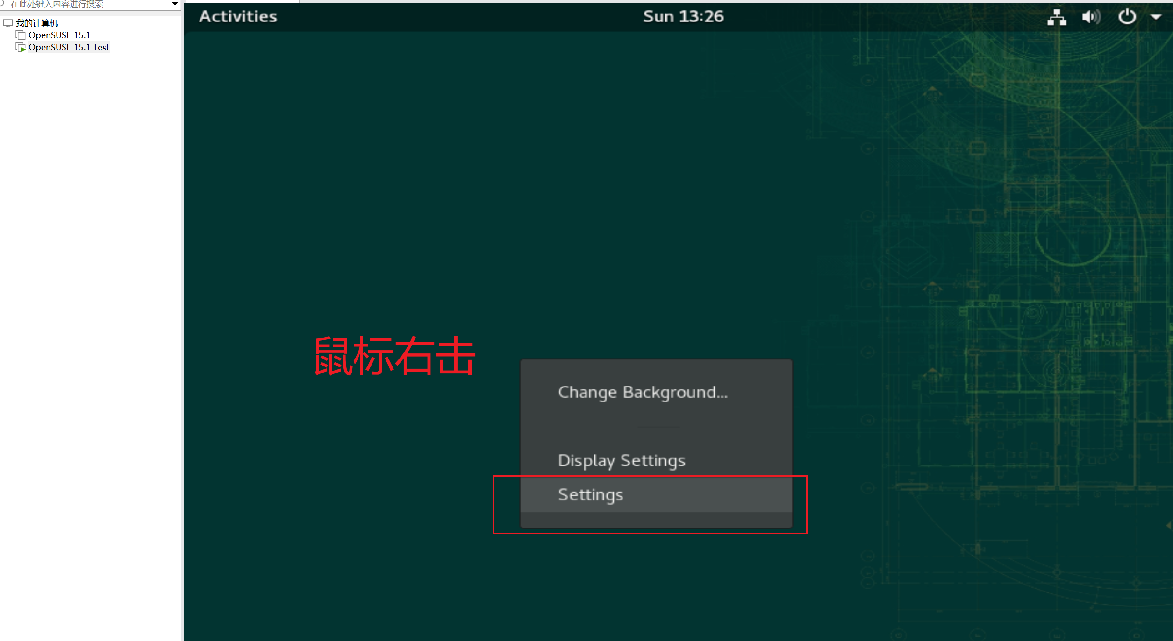1173x641 pixels.
Task: Click the power icon in top bar
Action: point(1127,17)
